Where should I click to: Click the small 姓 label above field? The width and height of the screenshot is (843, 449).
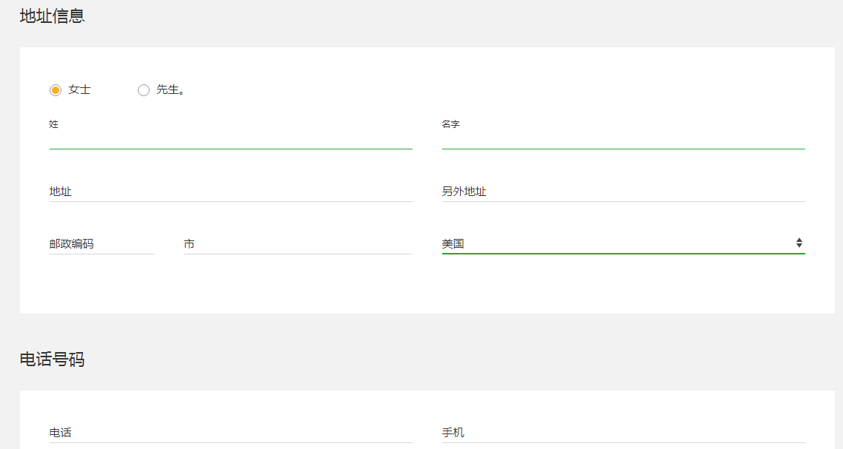click(x=54, y=124)
